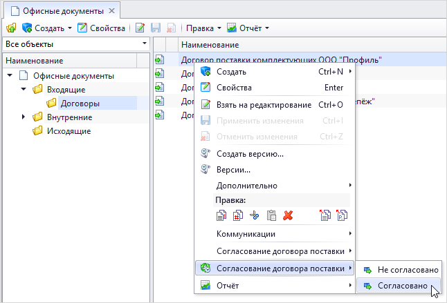Click the copy icon under Правка
The width and height of the screenshot is (447, 303).
221,215
